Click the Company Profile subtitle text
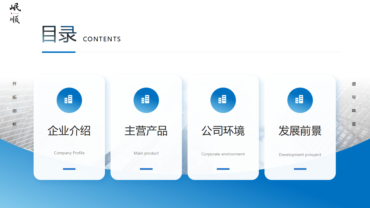 pos(69,153)
